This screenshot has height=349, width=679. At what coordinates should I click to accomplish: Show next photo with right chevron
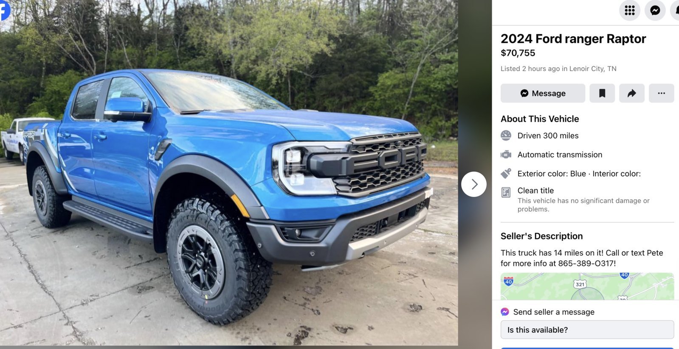pyautogui.click(x=474, y=184)
